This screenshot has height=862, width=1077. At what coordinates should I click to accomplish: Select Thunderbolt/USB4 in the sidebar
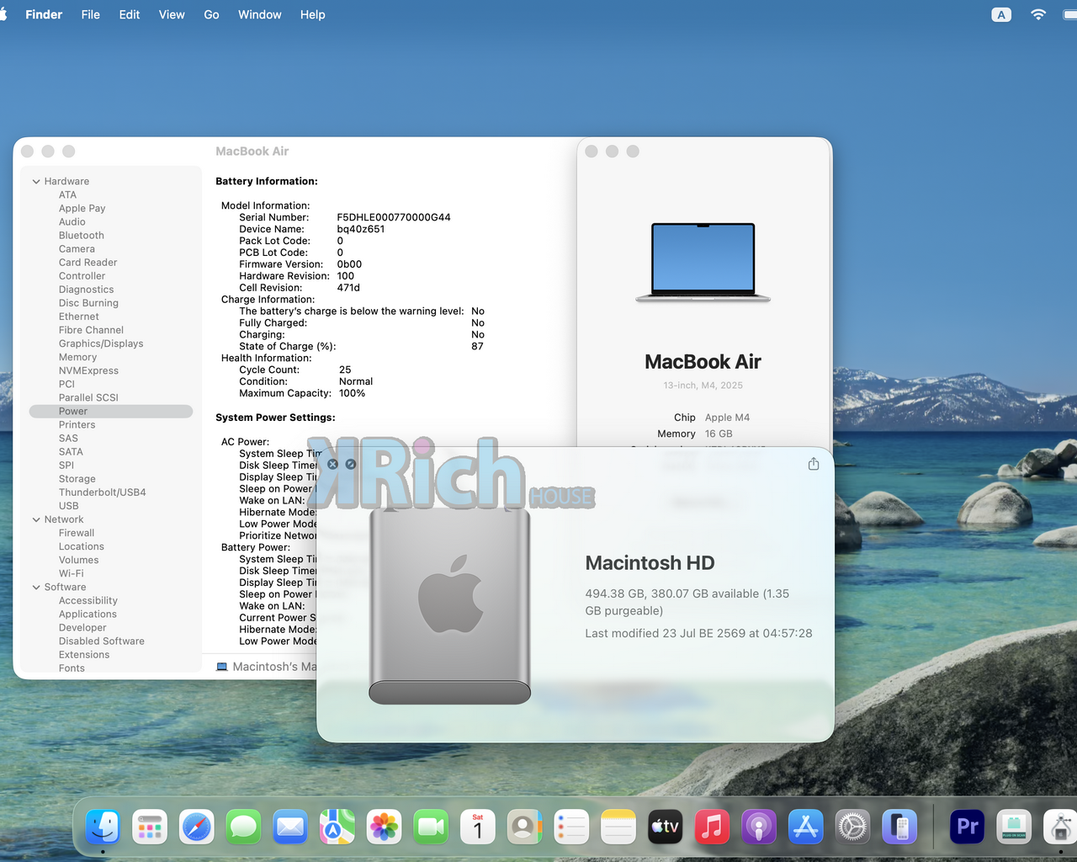click(x=103, y=492)
